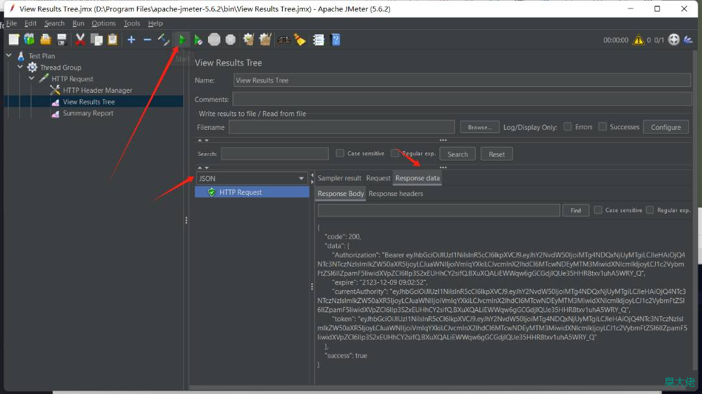Click the warning triangle log icon
Screen dimensions: 702x394
click(638, 40)
